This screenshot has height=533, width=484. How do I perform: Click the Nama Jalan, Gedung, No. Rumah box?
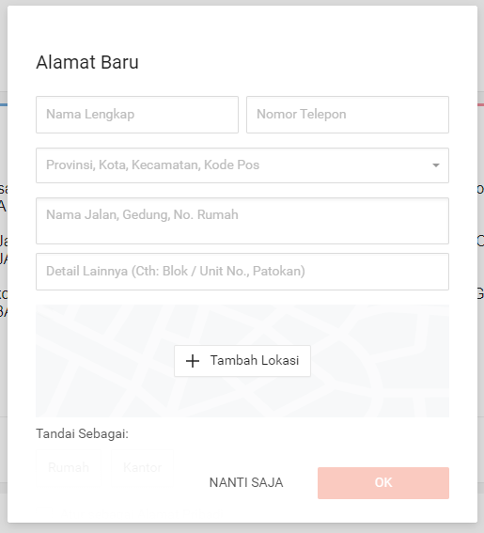pyautogui.click(x=242, y=221)
